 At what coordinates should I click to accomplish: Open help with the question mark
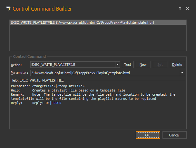180,9
